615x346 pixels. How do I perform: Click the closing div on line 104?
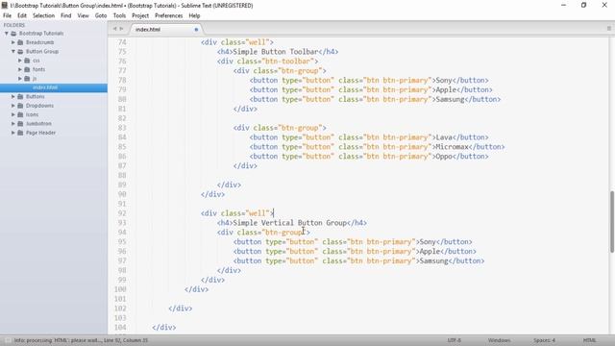click(164, 327)
